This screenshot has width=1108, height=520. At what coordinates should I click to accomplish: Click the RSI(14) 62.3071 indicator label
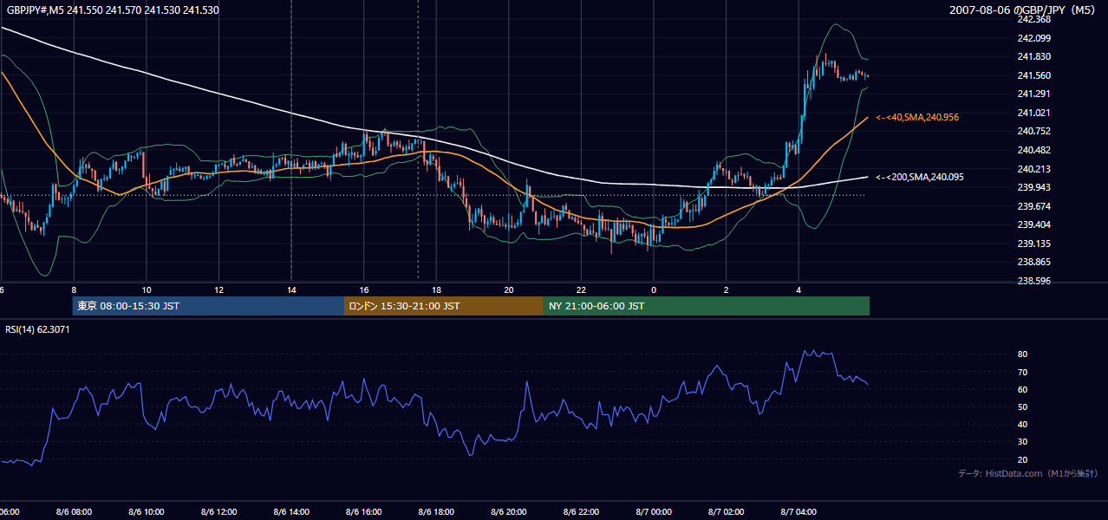coord(38,329)
